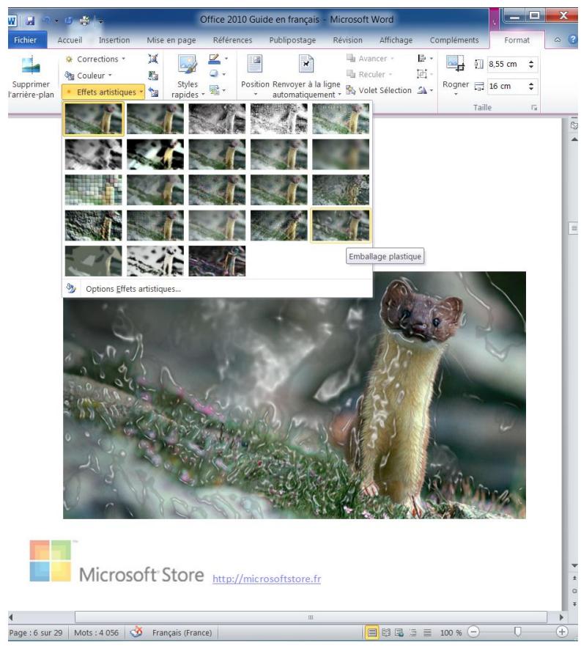Open Options Effets artistiques menu entry
581x646 pixels.
(217, 289)
